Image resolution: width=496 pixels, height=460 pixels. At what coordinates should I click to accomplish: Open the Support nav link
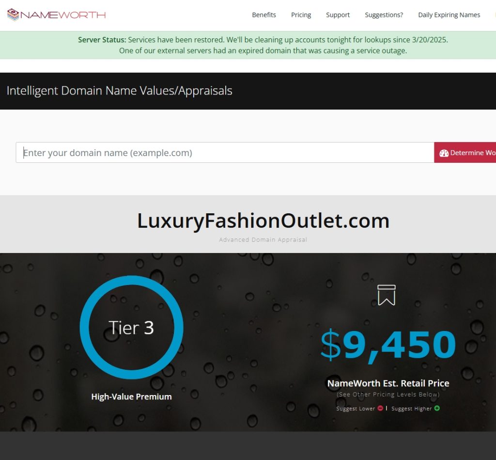338,15
